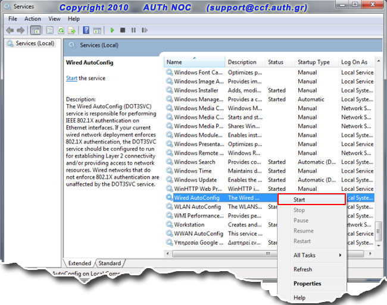This screenshot has width=387, height=305.
Task: Go forward with the Forward arrow icon
Action: click(x=21, y=30)
